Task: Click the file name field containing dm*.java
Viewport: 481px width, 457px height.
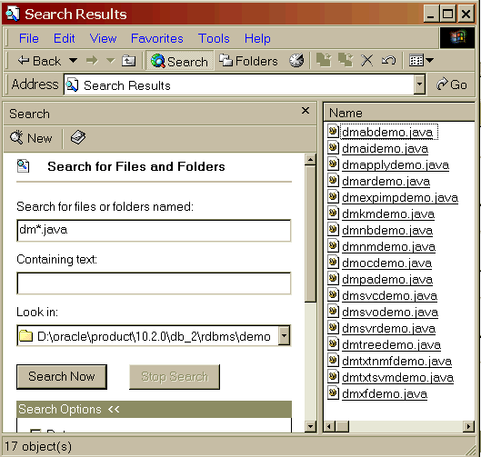Action: (154, 230)
